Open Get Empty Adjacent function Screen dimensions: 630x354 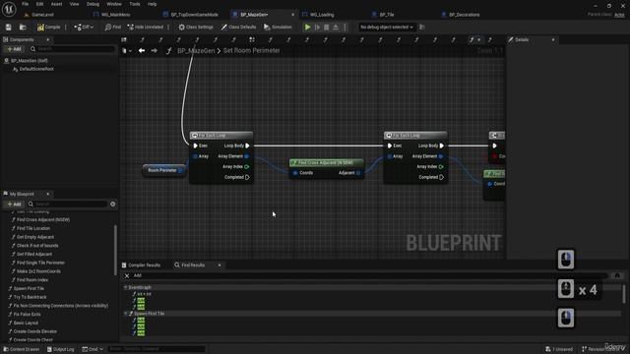[35, 237]
